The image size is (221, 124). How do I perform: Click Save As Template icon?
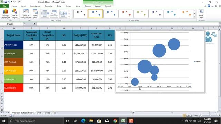point(15,14)
